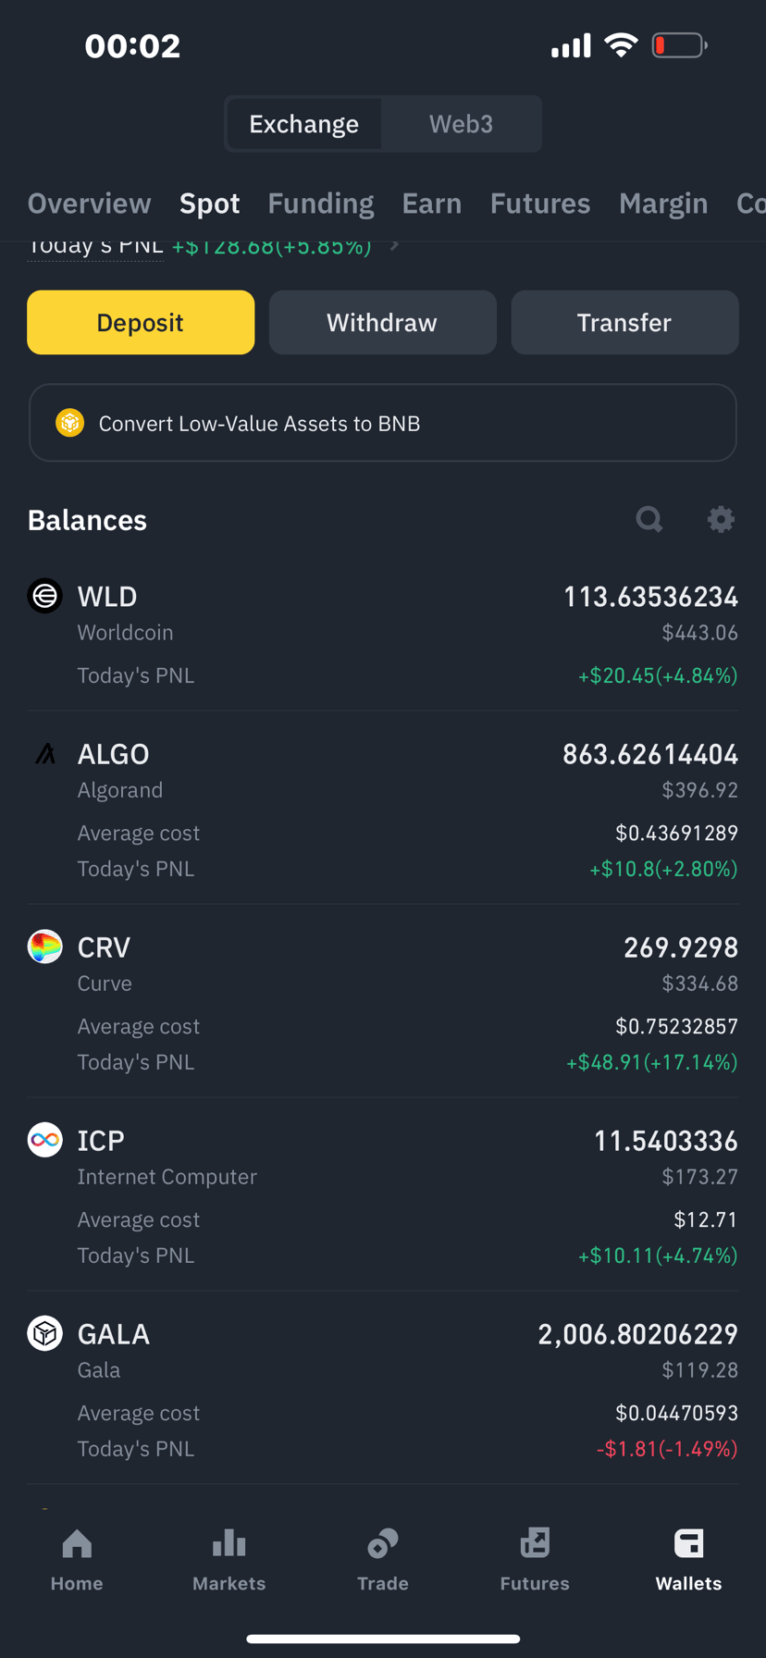Open Futures in bottom navigation bar
The height and width of the screenshot is (1658, 766).
pyautogui.click(x=535, y=1560)
